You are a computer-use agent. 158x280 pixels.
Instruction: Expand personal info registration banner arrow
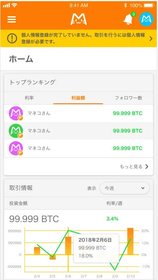point(151,39)
